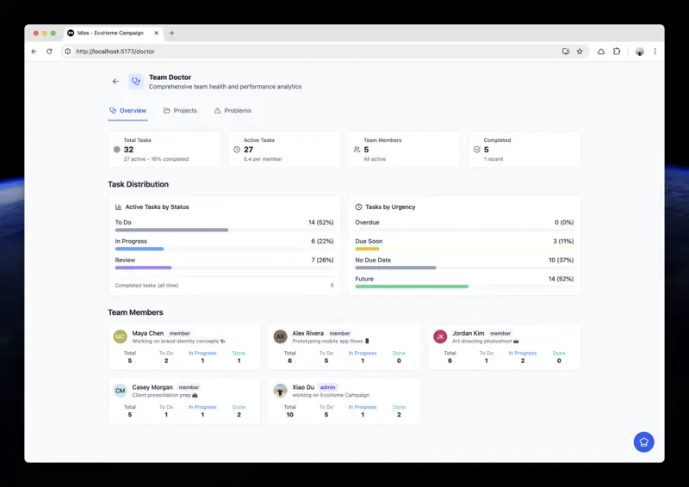This screenshot has width=689, height=487.
Task: Click Xiao Du's admin badge
Action: [x=327, y=387]
